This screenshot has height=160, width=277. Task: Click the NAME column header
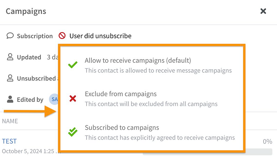(10, 121)
